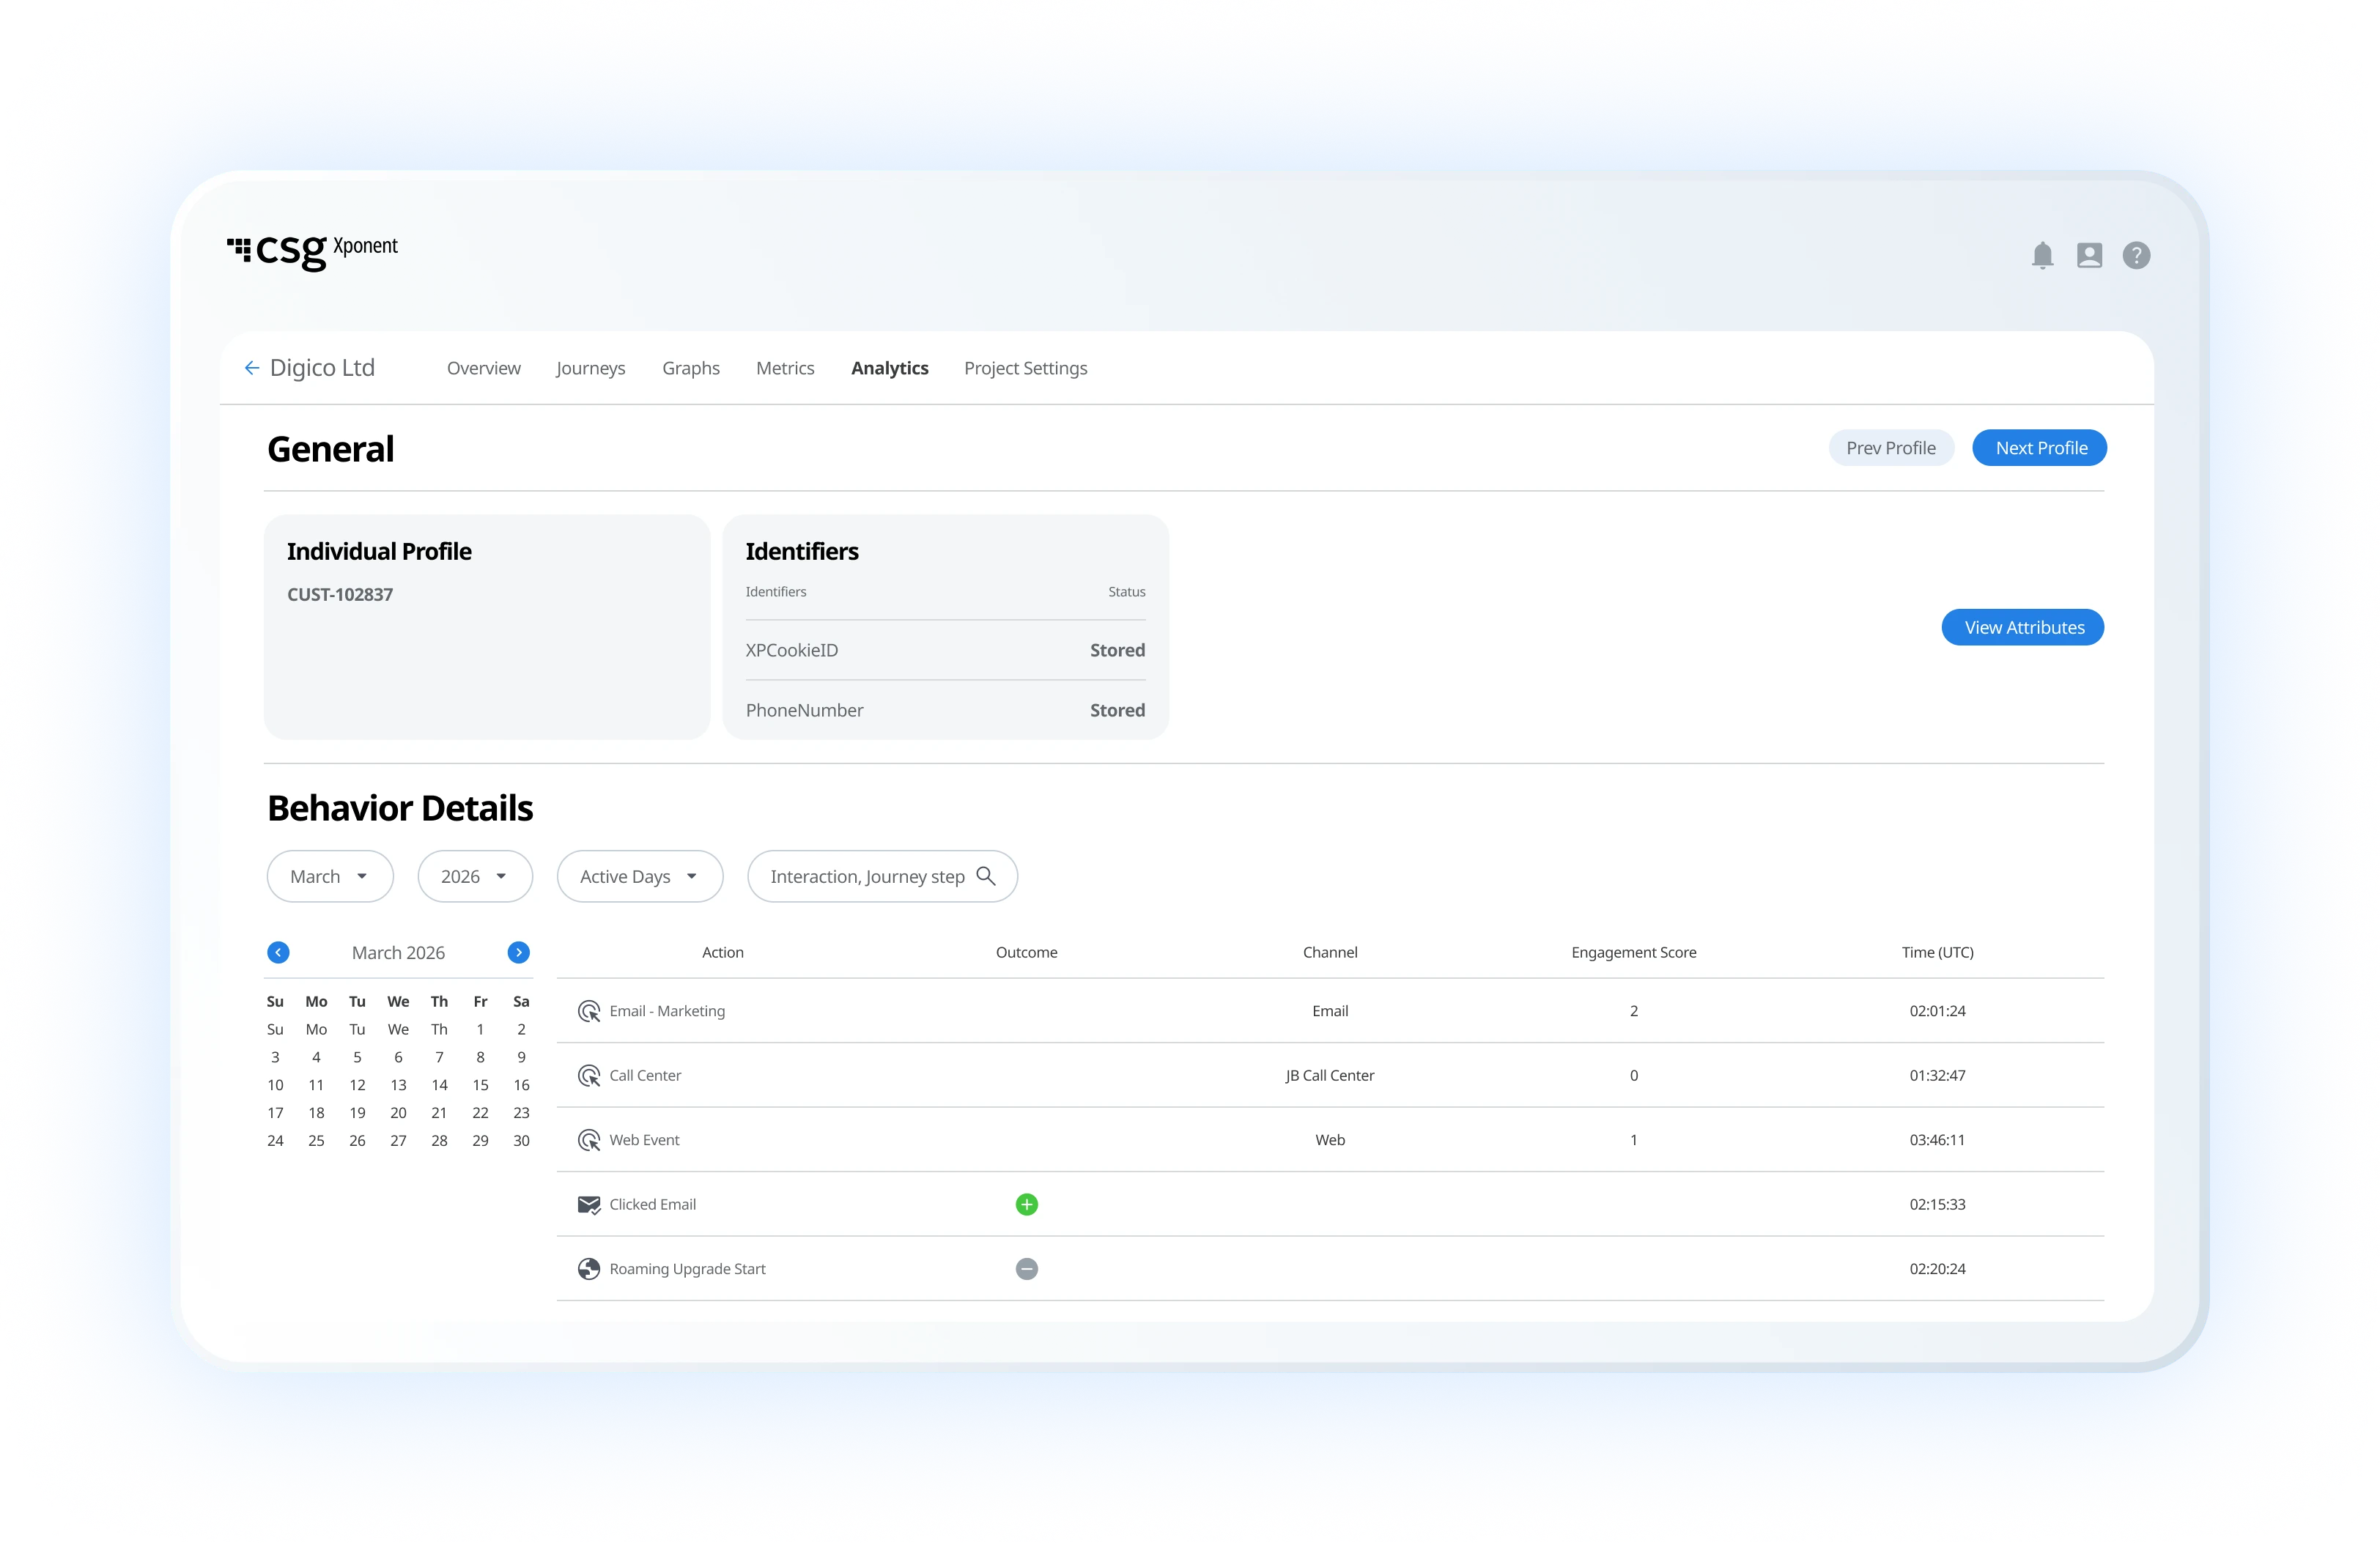The height and width of the screenshot is (1543, 2380).
Task: Click the Time (UTC) column header
Action: (1937, 952)
